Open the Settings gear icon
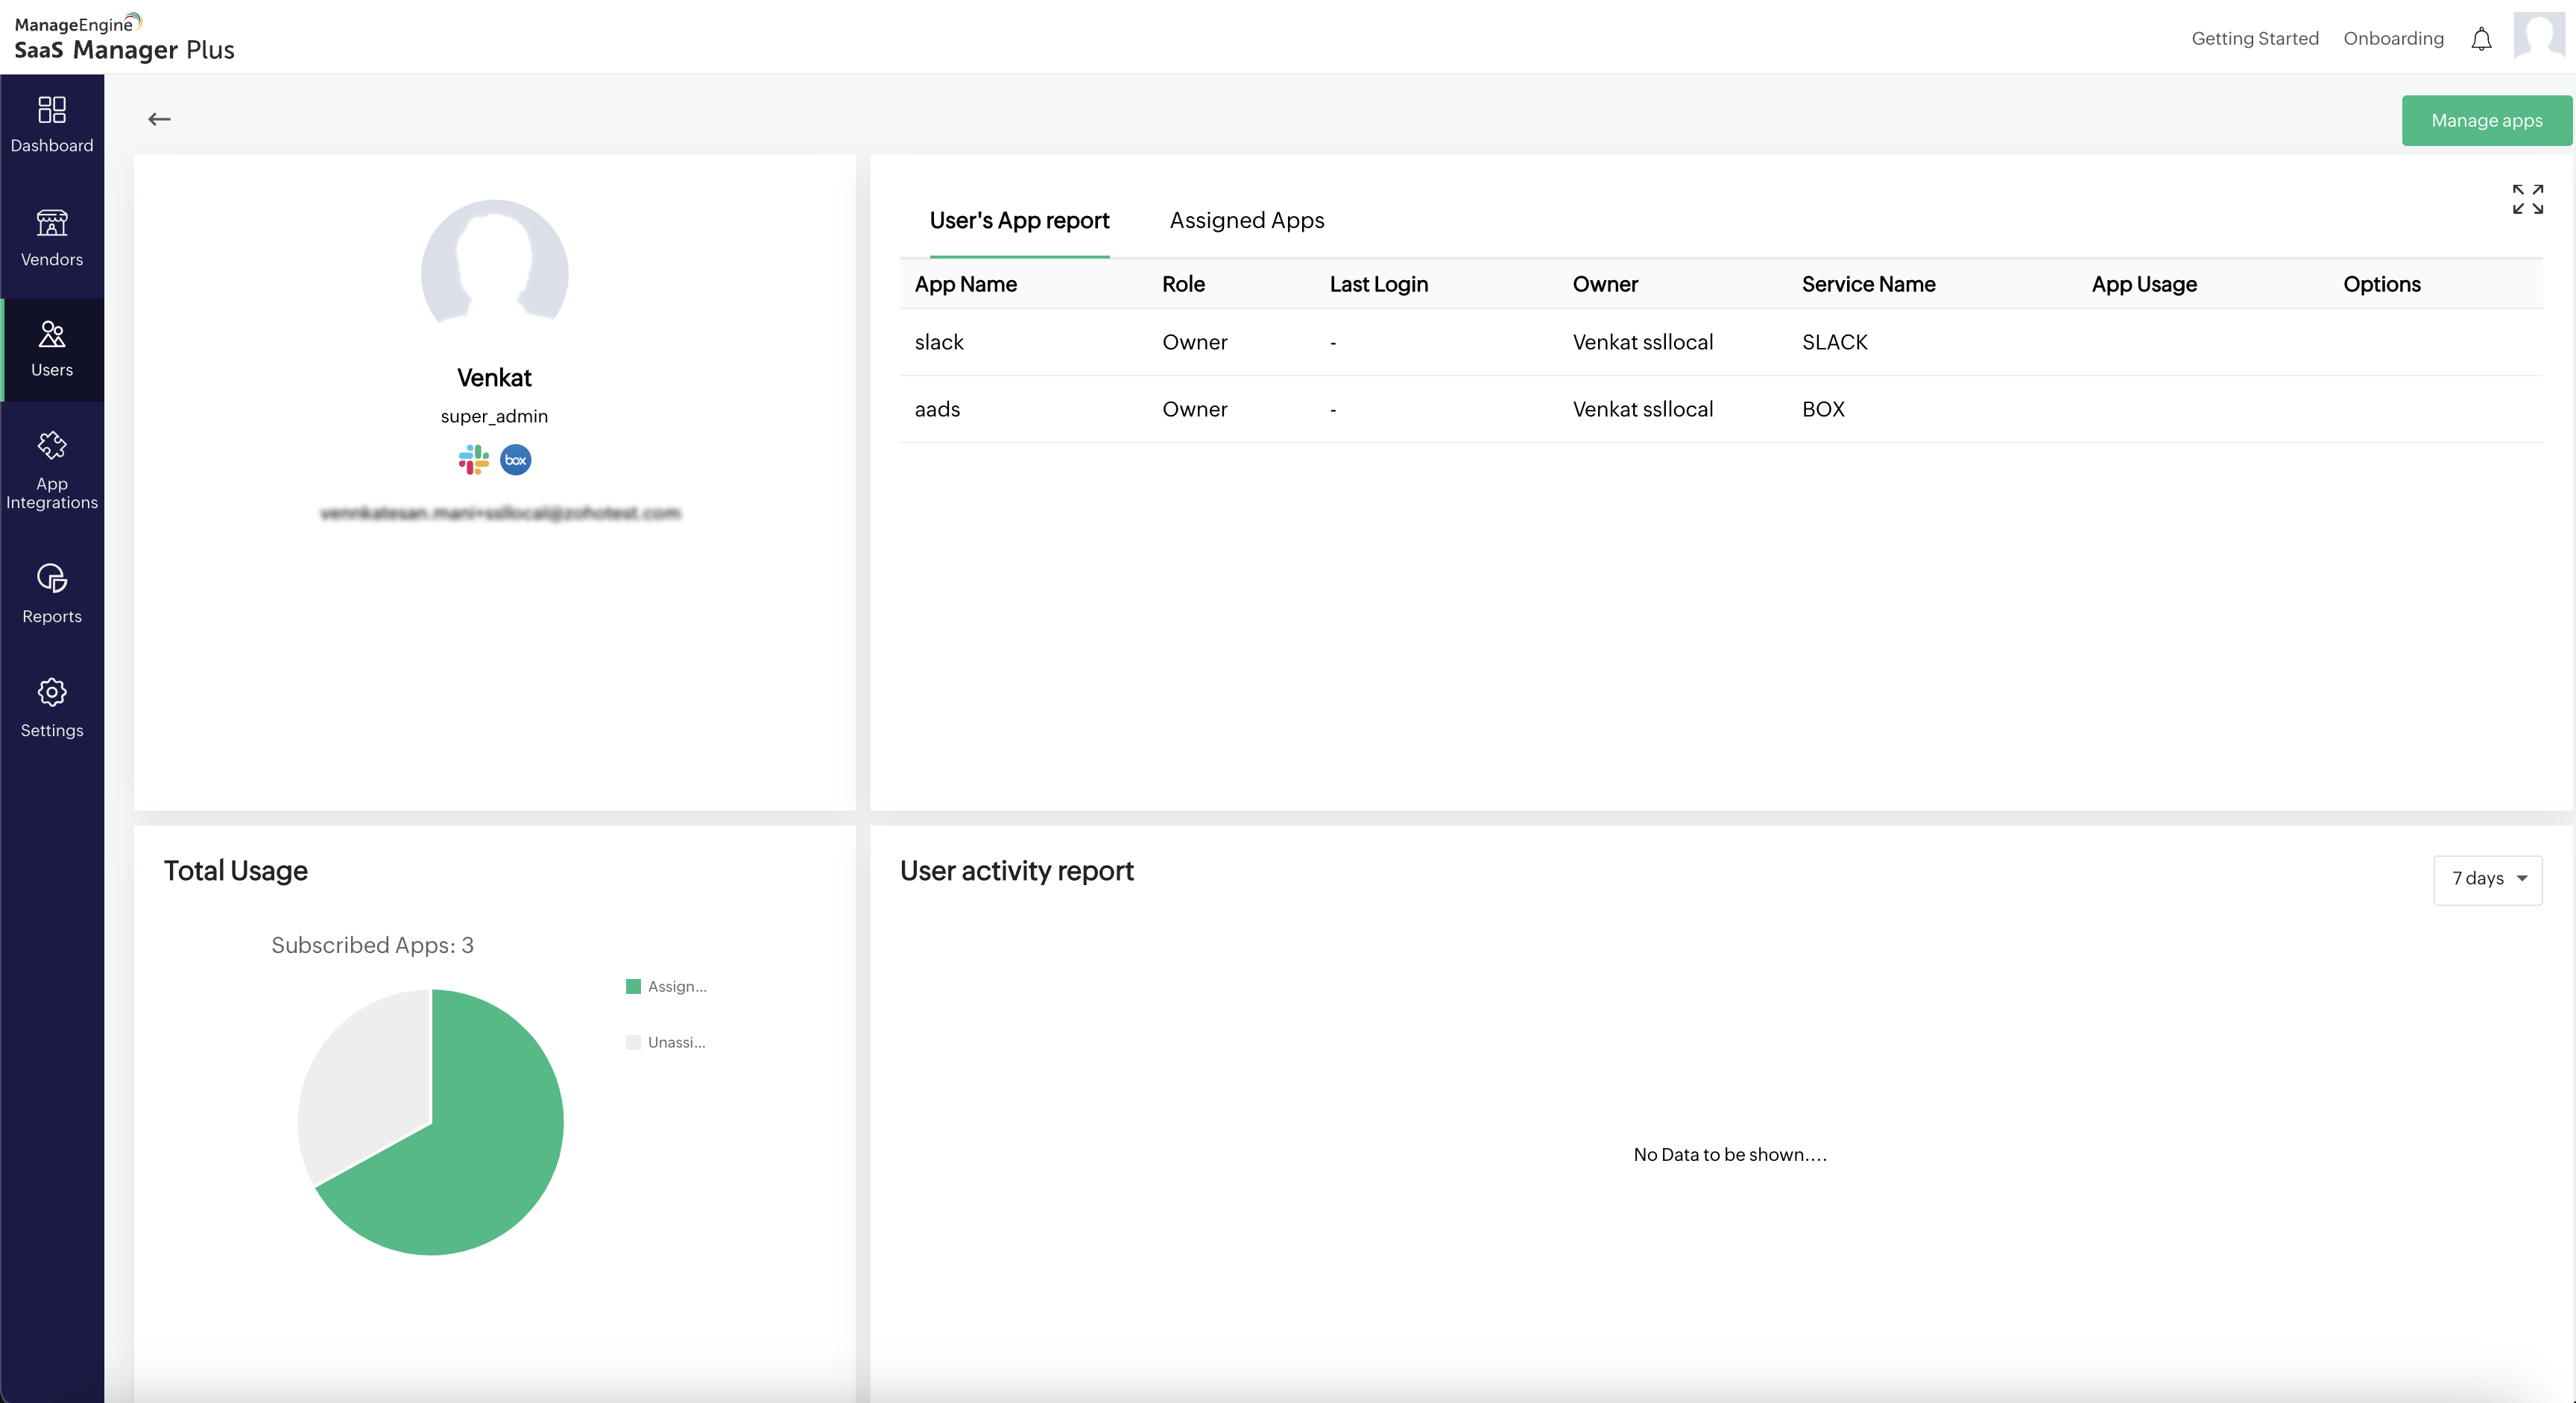Image resolution: width=2576 pixels, height=1403 pixels. pyautogui.click(x=51, y=692)
